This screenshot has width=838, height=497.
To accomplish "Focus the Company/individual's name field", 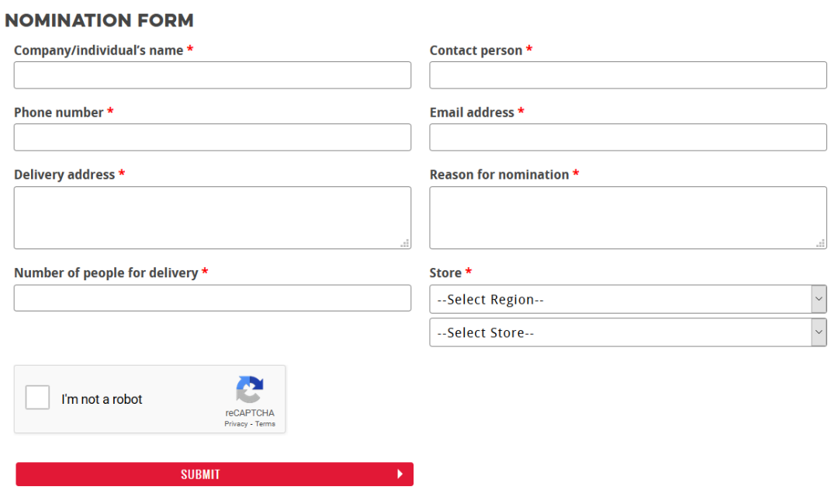I will click(x=212, y=75).
